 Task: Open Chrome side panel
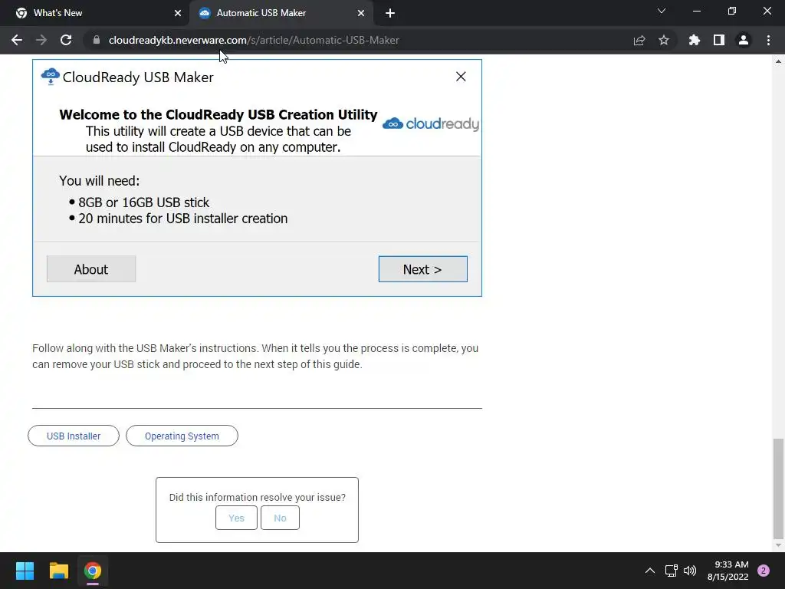719,40
